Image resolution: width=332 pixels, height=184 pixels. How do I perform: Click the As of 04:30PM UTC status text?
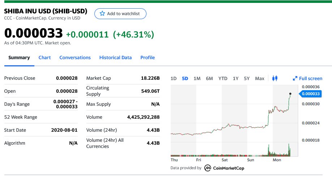click(x=38, y=43)
